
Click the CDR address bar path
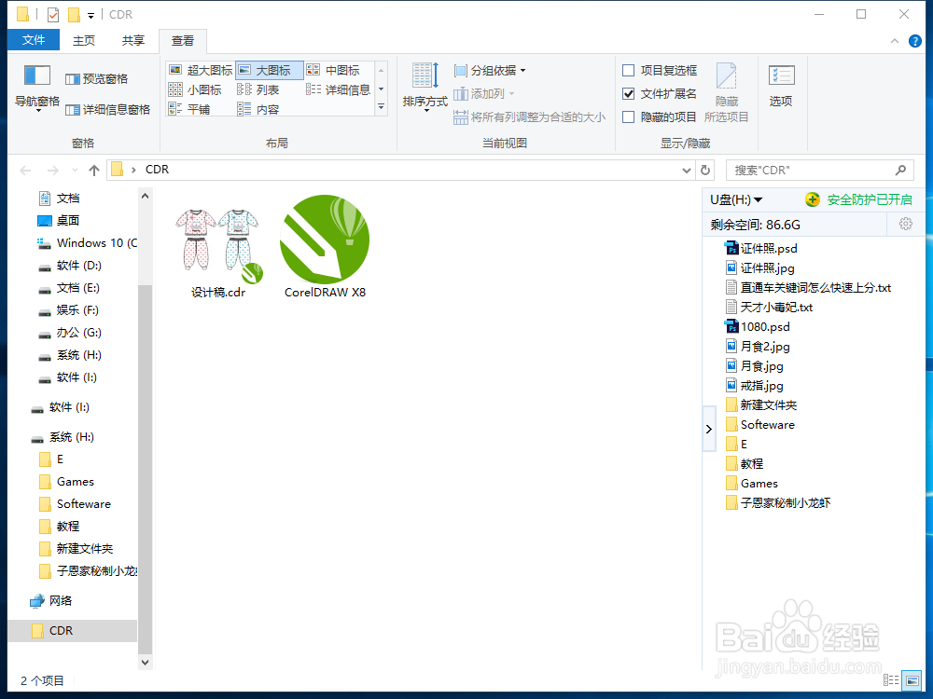click(x=157, y=170)
